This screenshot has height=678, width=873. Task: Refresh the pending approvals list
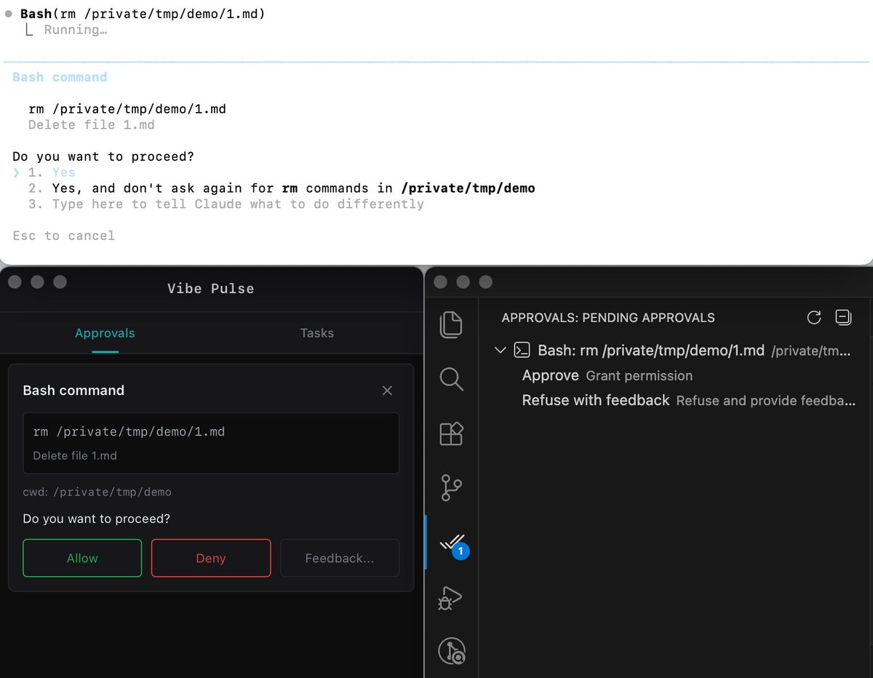click(x=813, y=317)
